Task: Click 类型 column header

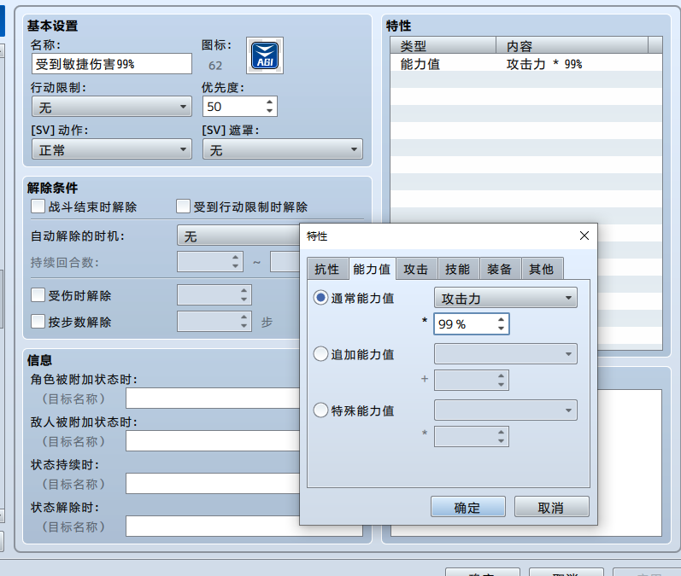Action: [443, 45]
